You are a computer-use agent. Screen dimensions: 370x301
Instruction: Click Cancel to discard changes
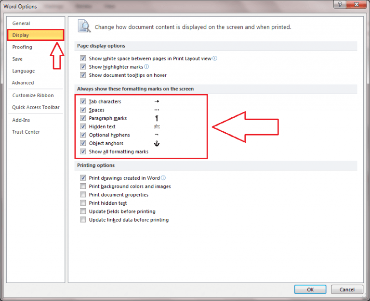347,289
